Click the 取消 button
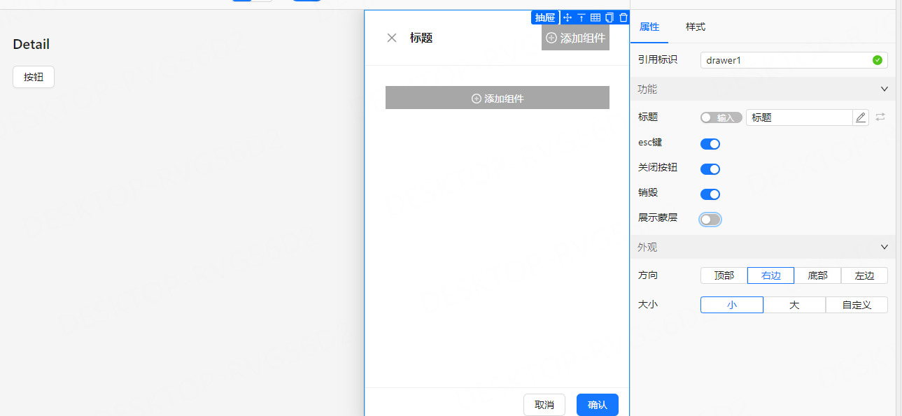Image resolution: width=902 pixels, height=416 pixels. pyautogui.click(x=544, y=405)
